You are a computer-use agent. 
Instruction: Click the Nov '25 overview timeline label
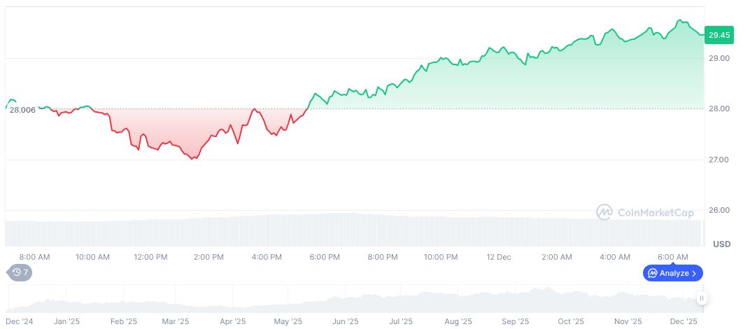(x=628, y=321)
